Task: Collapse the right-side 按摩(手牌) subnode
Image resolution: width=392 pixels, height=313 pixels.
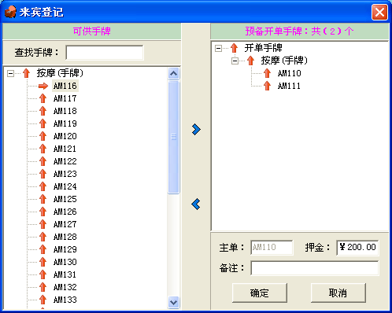Action: tap(235, 61)
